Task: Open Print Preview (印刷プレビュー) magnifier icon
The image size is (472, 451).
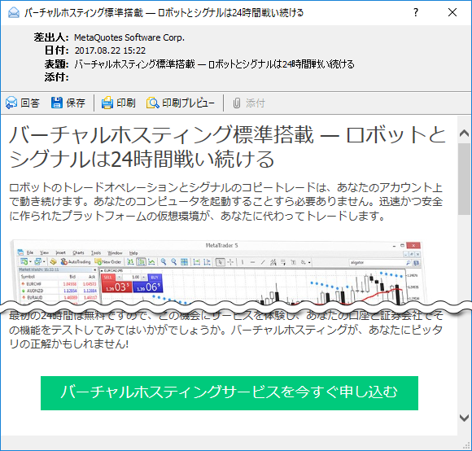Action: coord(153,103)
